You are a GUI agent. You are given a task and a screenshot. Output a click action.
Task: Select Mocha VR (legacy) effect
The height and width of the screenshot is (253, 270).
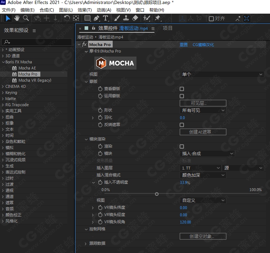[35, 80]
